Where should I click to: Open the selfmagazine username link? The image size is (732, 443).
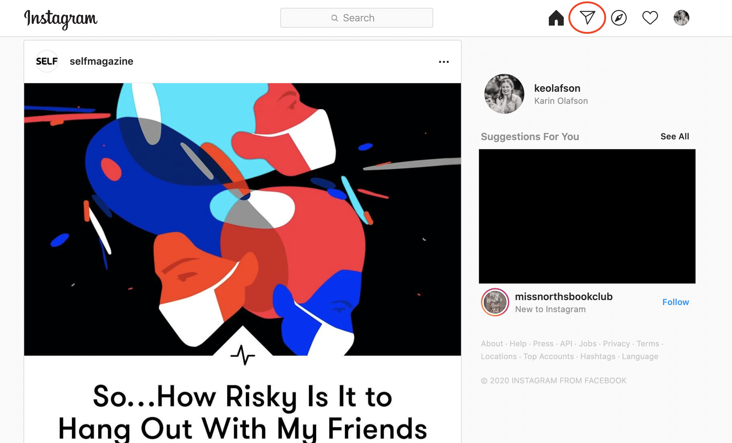tap(101, 61)
